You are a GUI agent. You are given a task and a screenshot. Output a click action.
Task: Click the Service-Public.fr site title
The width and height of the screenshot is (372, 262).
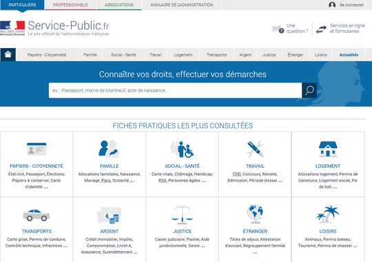click(68, 25)
